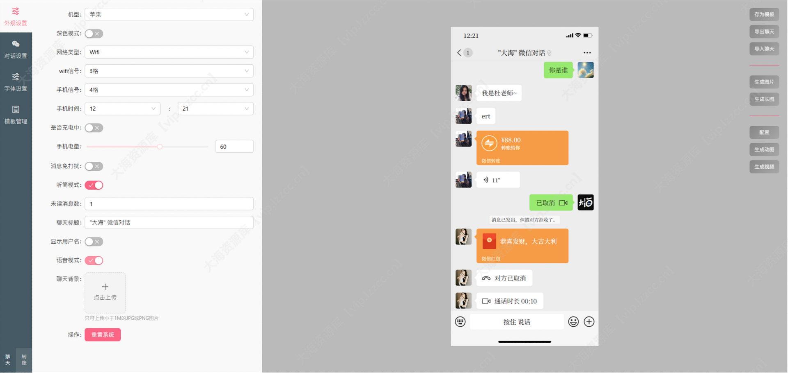
Task: Open the hour dropdown showing 12
Action: tap(122, 109)
